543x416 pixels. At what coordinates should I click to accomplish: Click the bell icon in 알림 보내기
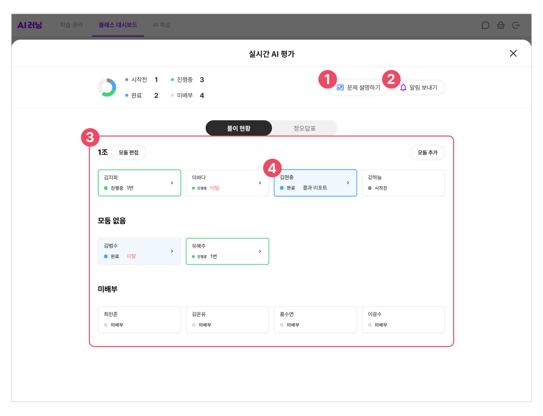pyautogui.click(x=403, y=87)
